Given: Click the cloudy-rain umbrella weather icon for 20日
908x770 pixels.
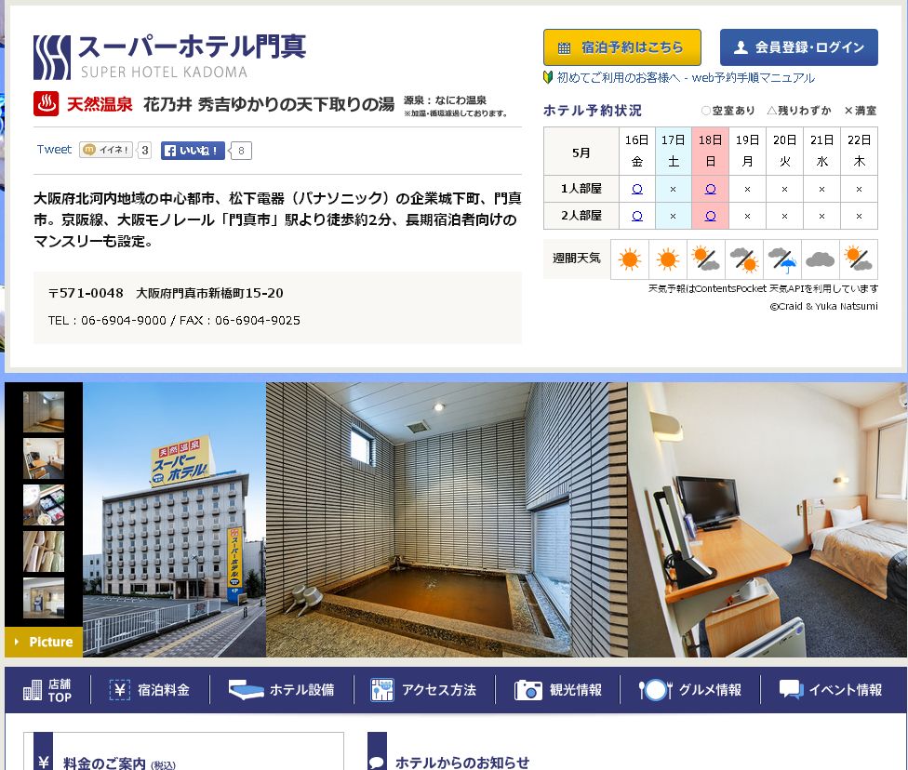Looking at the screenshot, I should pos(782,260).
